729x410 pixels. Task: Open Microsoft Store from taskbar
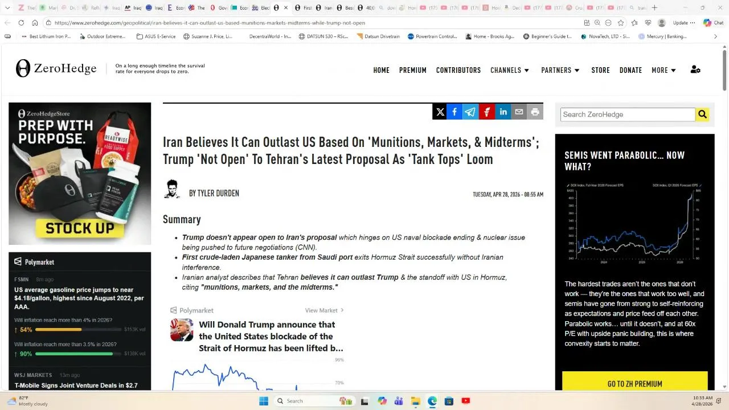[x=449, y=401]
